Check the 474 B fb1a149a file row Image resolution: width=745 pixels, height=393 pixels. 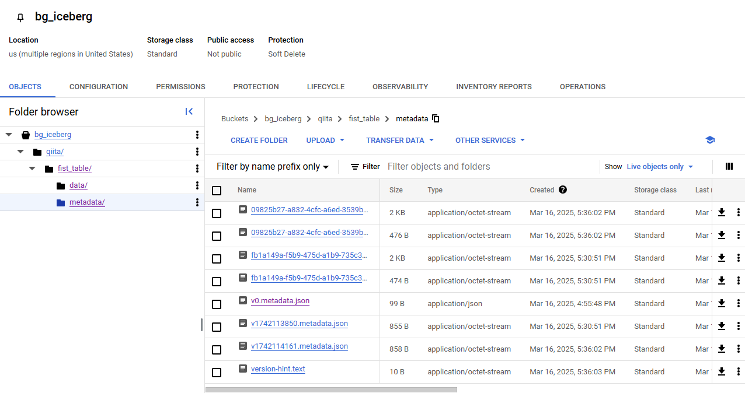click(217, 282)
